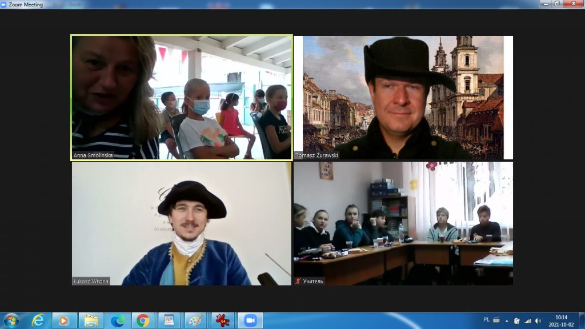
Task: Click the Show Desktop strip
Action: point(582,320)
